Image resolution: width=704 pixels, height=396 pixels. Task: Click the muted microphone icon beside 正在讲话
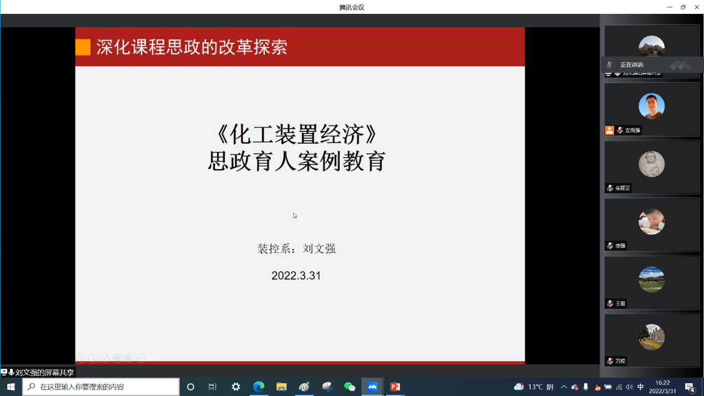pos(609,65)
